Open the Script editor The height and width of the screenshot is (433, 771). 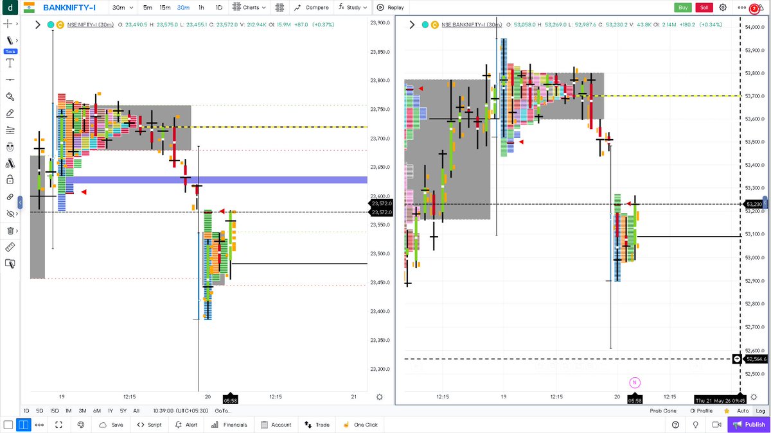[149, 425]
